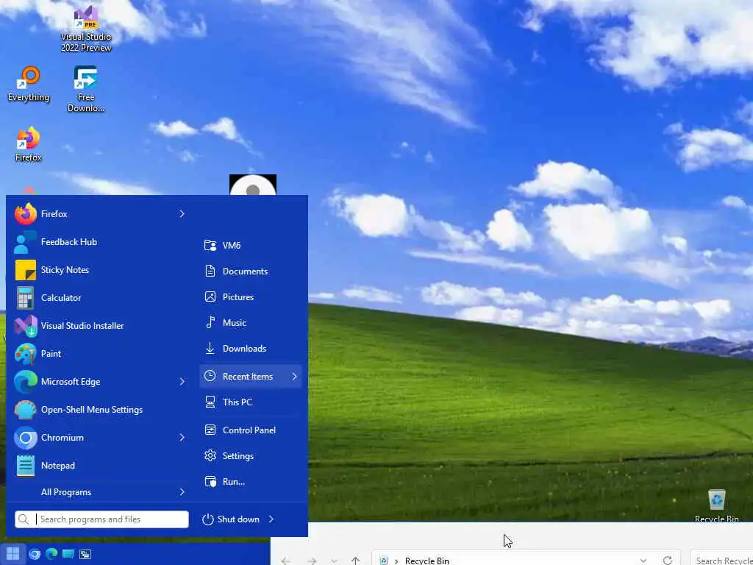Click the user account picture above menu
This screenshot has height=565, width=753.
(253, 185)
